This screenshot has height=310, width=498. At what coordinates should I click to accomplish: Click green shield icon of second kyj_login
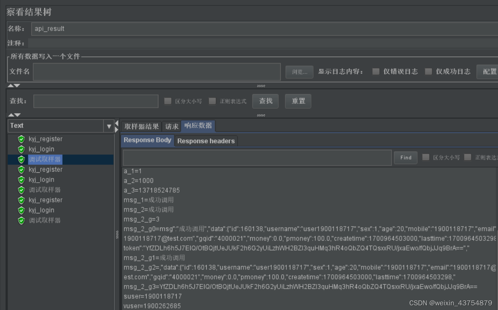click(21, 180)
